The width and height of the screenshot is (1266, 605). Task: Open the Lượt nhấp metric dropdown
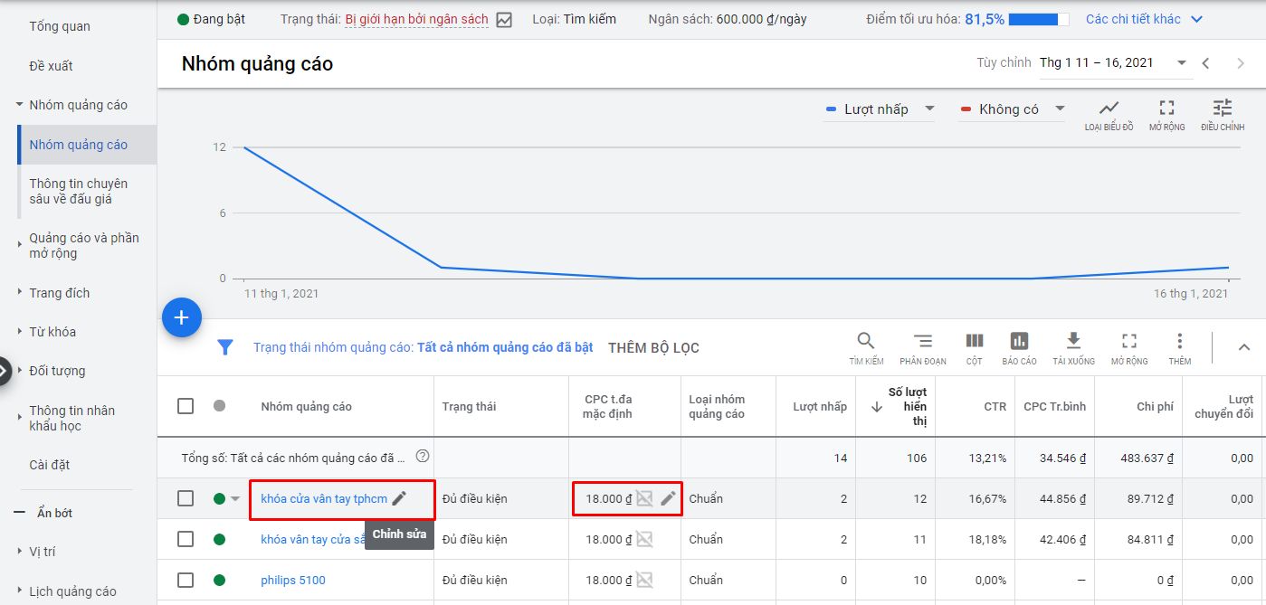point(880,109)
